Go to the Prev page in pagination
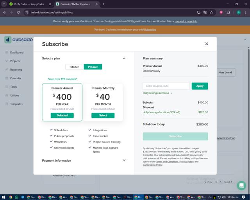The image size is (250, 200). tap(208, 182)
